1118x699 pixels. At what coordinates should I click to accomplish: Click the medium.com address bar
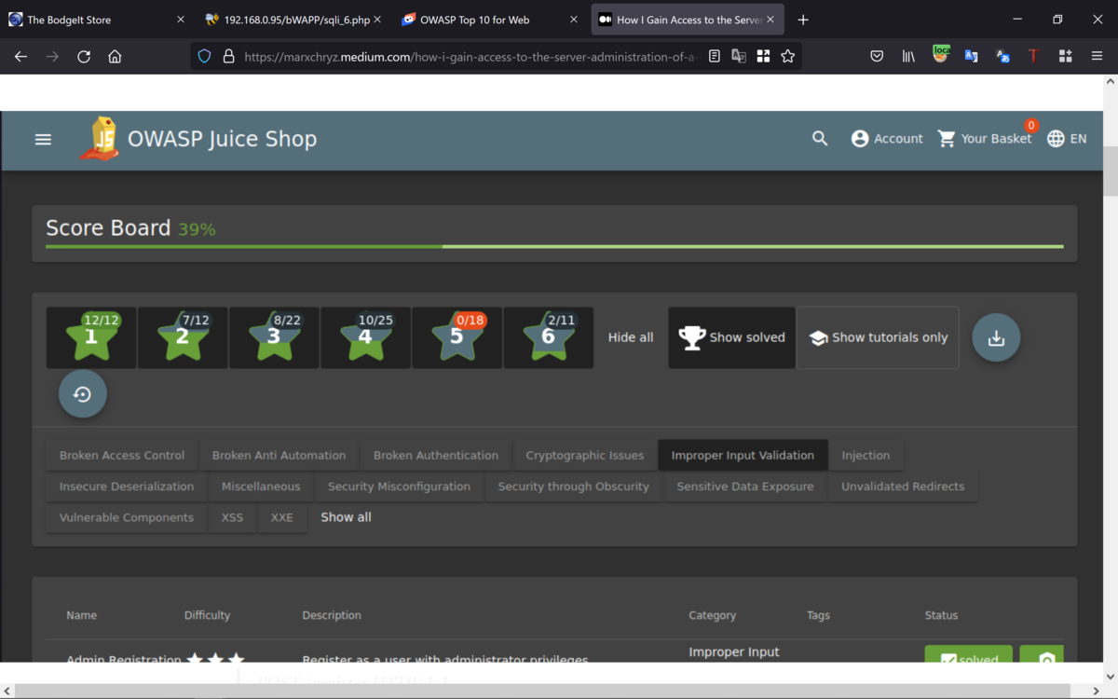(x=470, y=57)
